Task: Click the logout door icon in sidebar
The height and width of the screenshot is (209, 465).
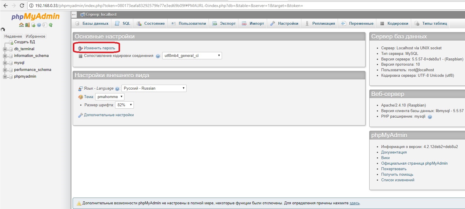Action: coord(27,25)
